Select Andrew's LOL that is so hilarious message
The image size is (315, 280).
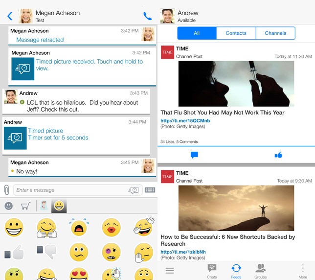pyautogui.click(x=76, y=101)
